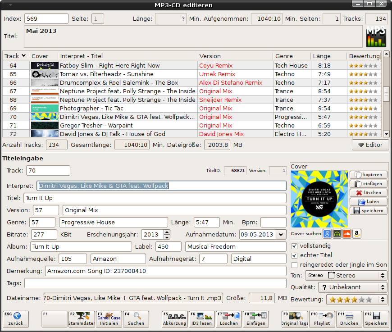The image size is (392, 332).
Task: Select track 72 House of God
Action: [191, 133]
